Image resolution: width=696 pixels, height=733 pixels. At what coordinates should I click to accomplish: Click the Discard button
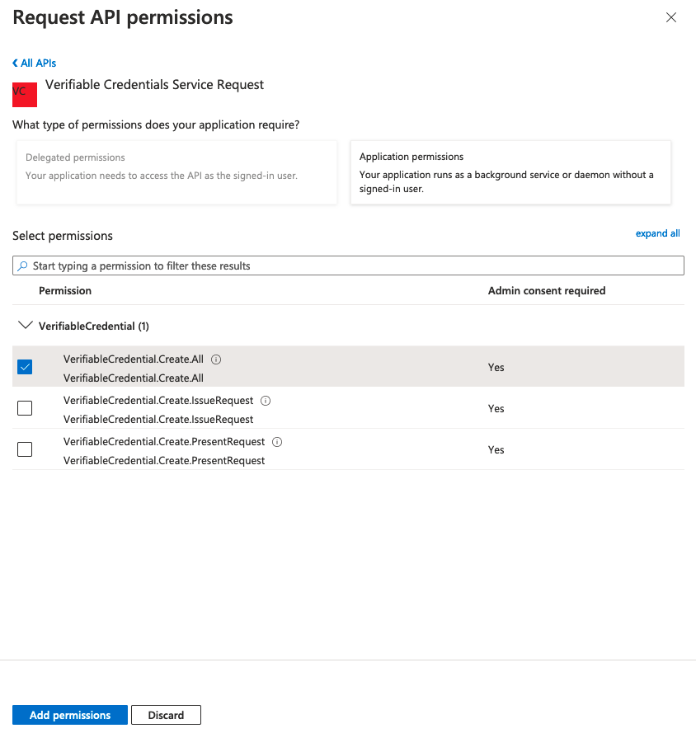pyautogui.click(x=166, y=715)
